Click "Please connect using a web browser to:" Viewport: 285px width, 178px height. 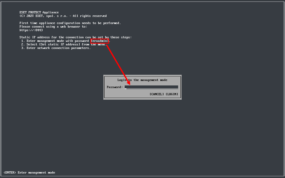click(53, 27)
